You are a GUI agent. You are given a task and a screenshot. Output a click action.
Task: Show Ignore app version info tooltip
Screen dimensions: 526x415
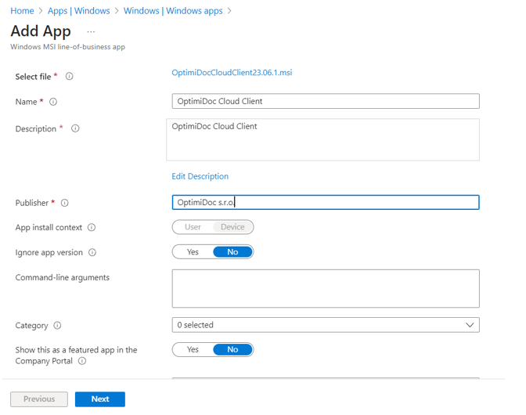[92, 252]
